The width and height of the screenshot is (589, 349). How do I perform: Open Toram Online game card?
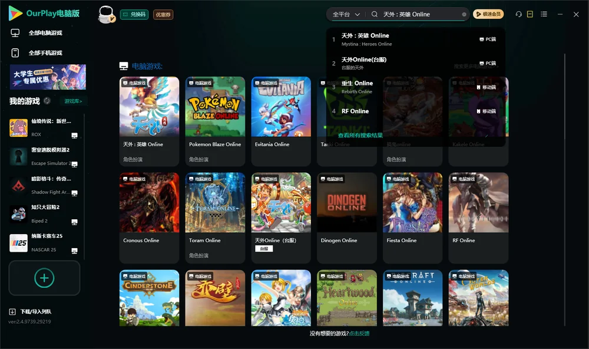click(215, 218)
